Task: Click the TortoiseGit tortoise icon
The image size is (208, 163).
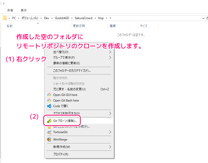Action: pos(49,132)
